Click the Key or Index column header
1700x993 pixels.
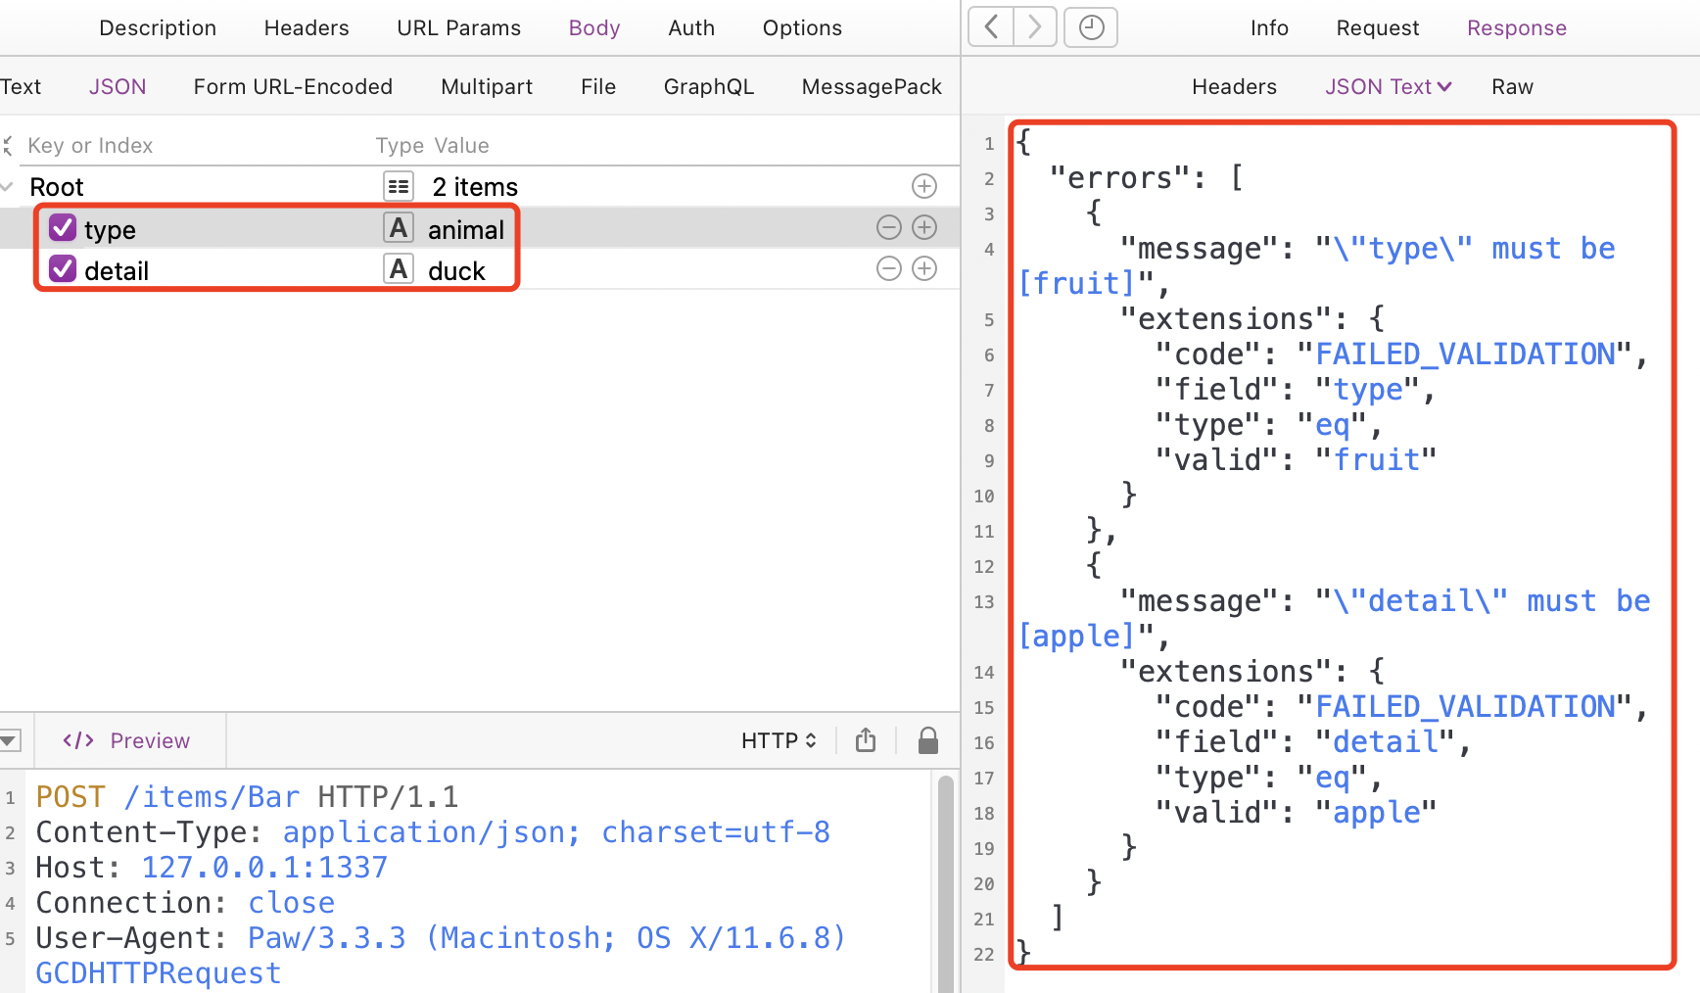point(90,145)
